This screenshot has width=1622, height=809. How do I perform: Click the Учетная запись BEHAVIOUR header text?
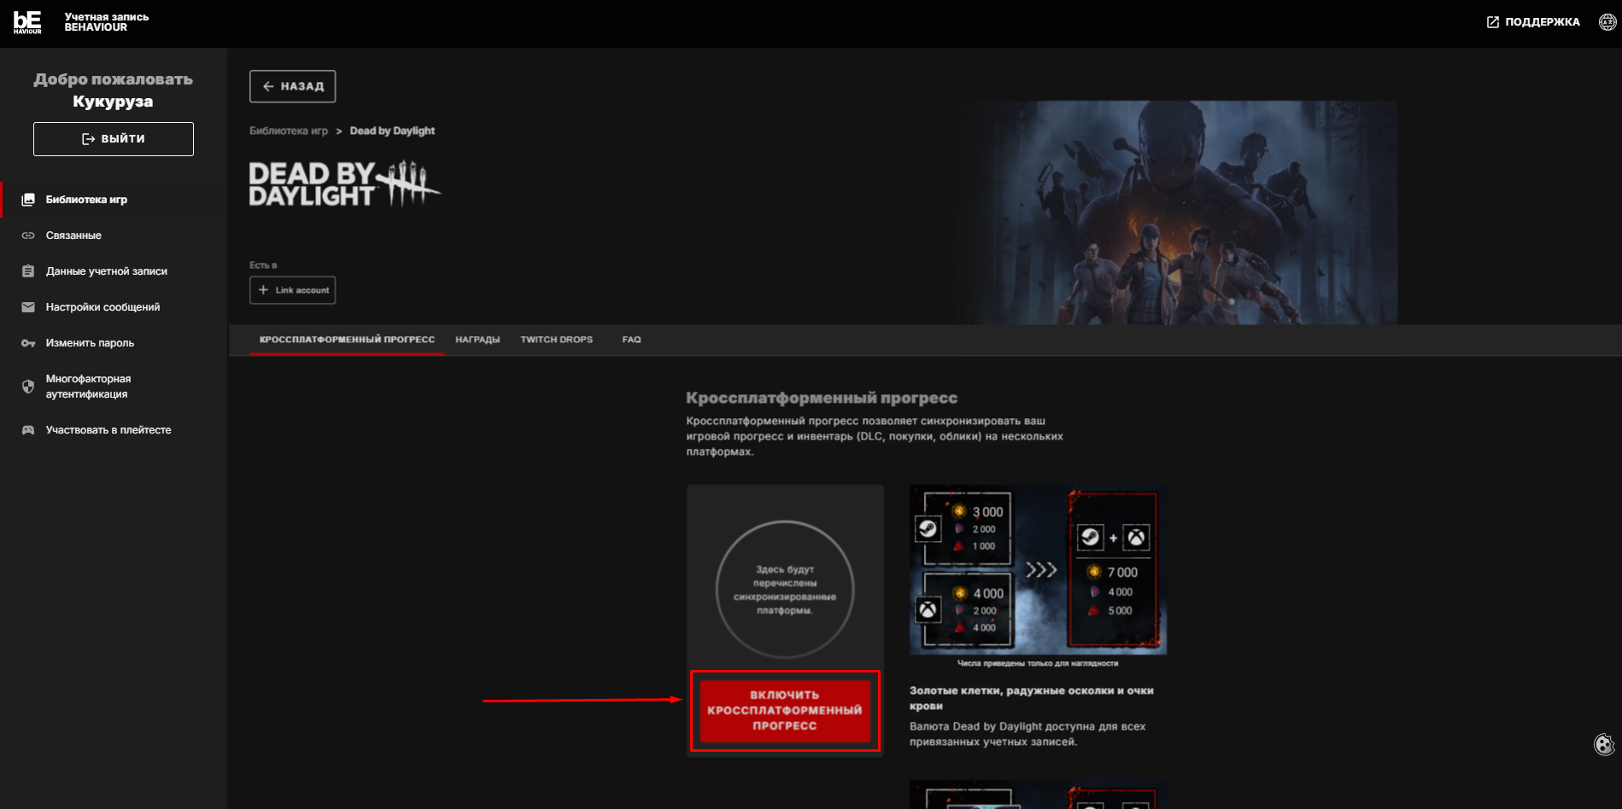[107, 22]
